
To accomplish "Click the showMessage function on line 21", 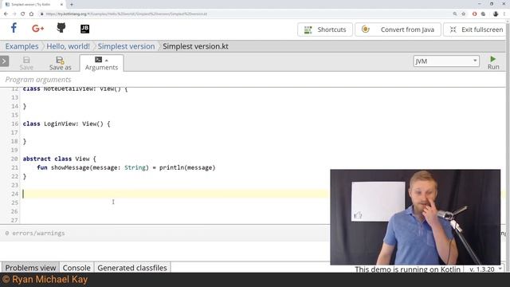I will (x=126, y=167).
